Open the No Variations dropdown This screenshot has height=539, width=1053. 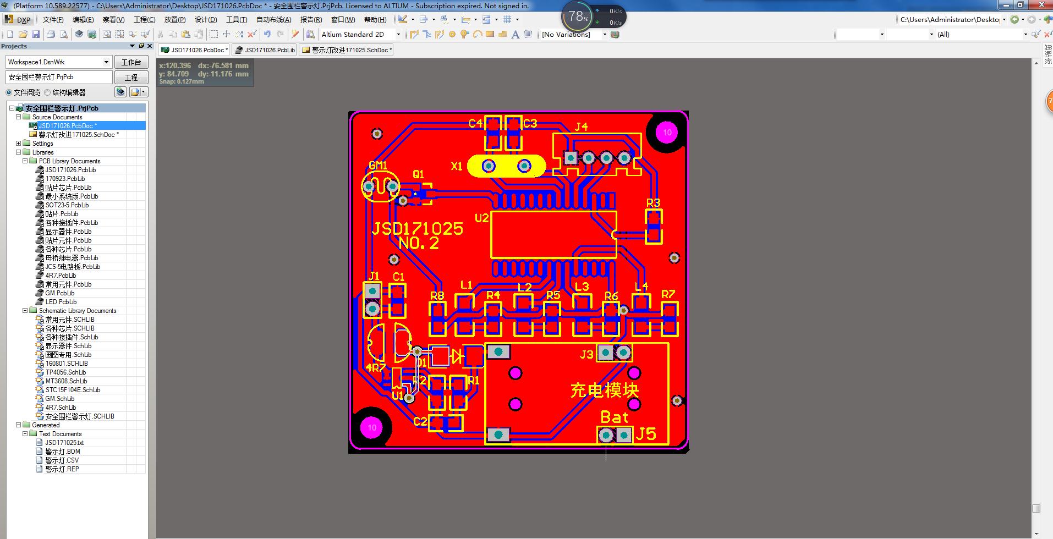coord(604,34)
